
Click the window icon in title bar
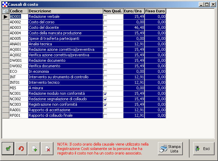(x=4, y=4)
